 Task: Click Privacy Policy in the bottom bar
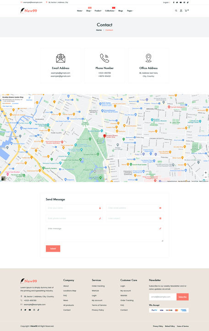(158, 326)
